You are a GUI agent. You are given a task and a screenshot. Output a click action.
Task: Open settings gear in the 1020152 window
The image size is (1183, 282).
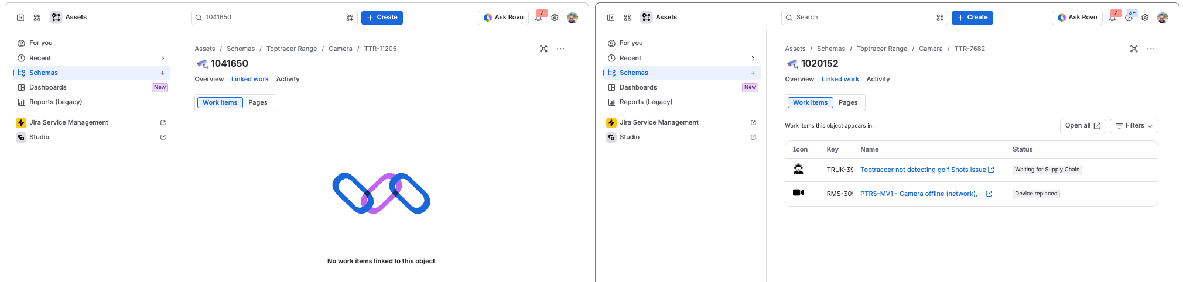(1145, 18)
